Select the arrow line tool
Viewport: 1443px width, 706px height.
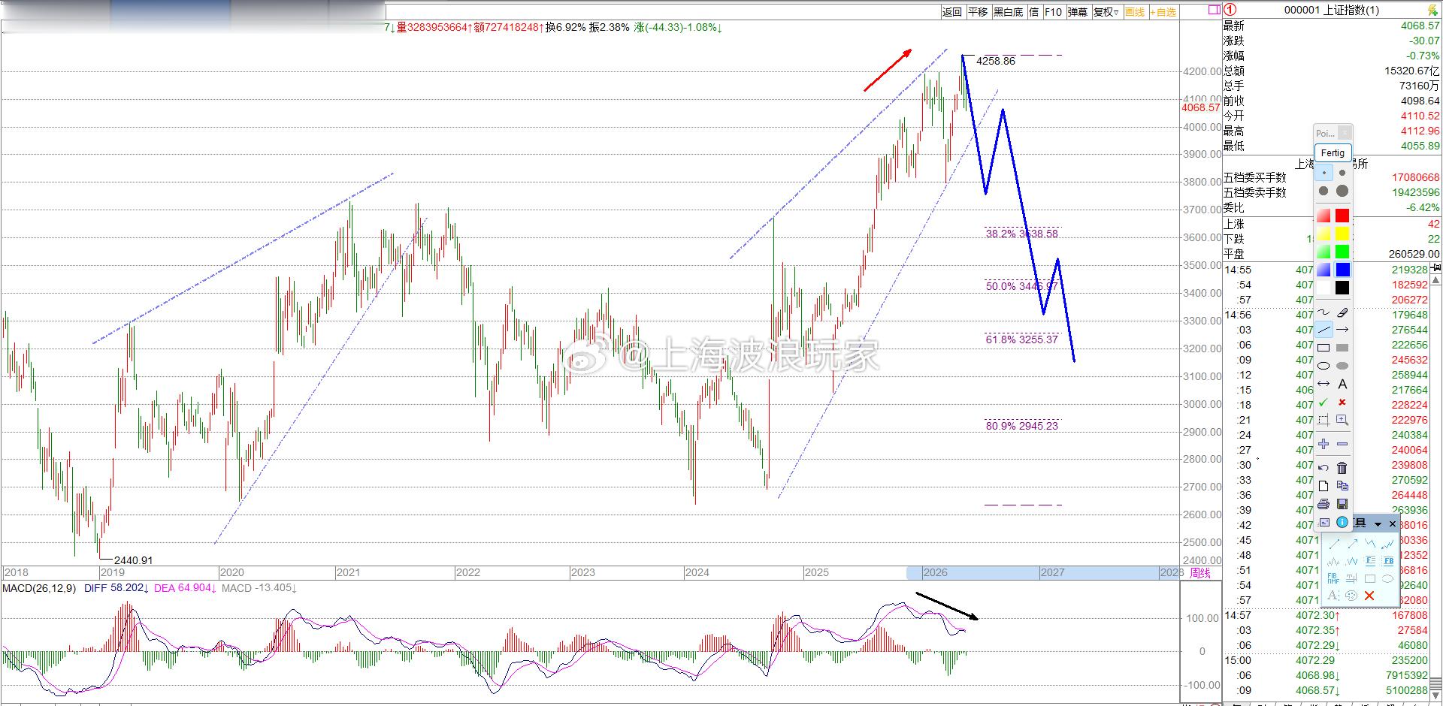tap(1342, 330)
